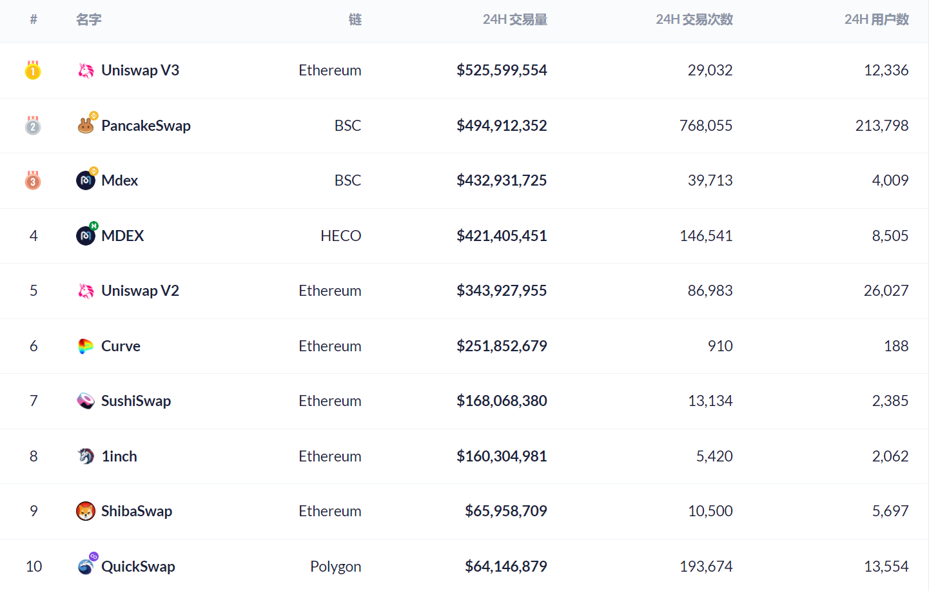The image size is (929, 591).
Task: Click the MDEX logo on HECO row
Action: point(86,236)
